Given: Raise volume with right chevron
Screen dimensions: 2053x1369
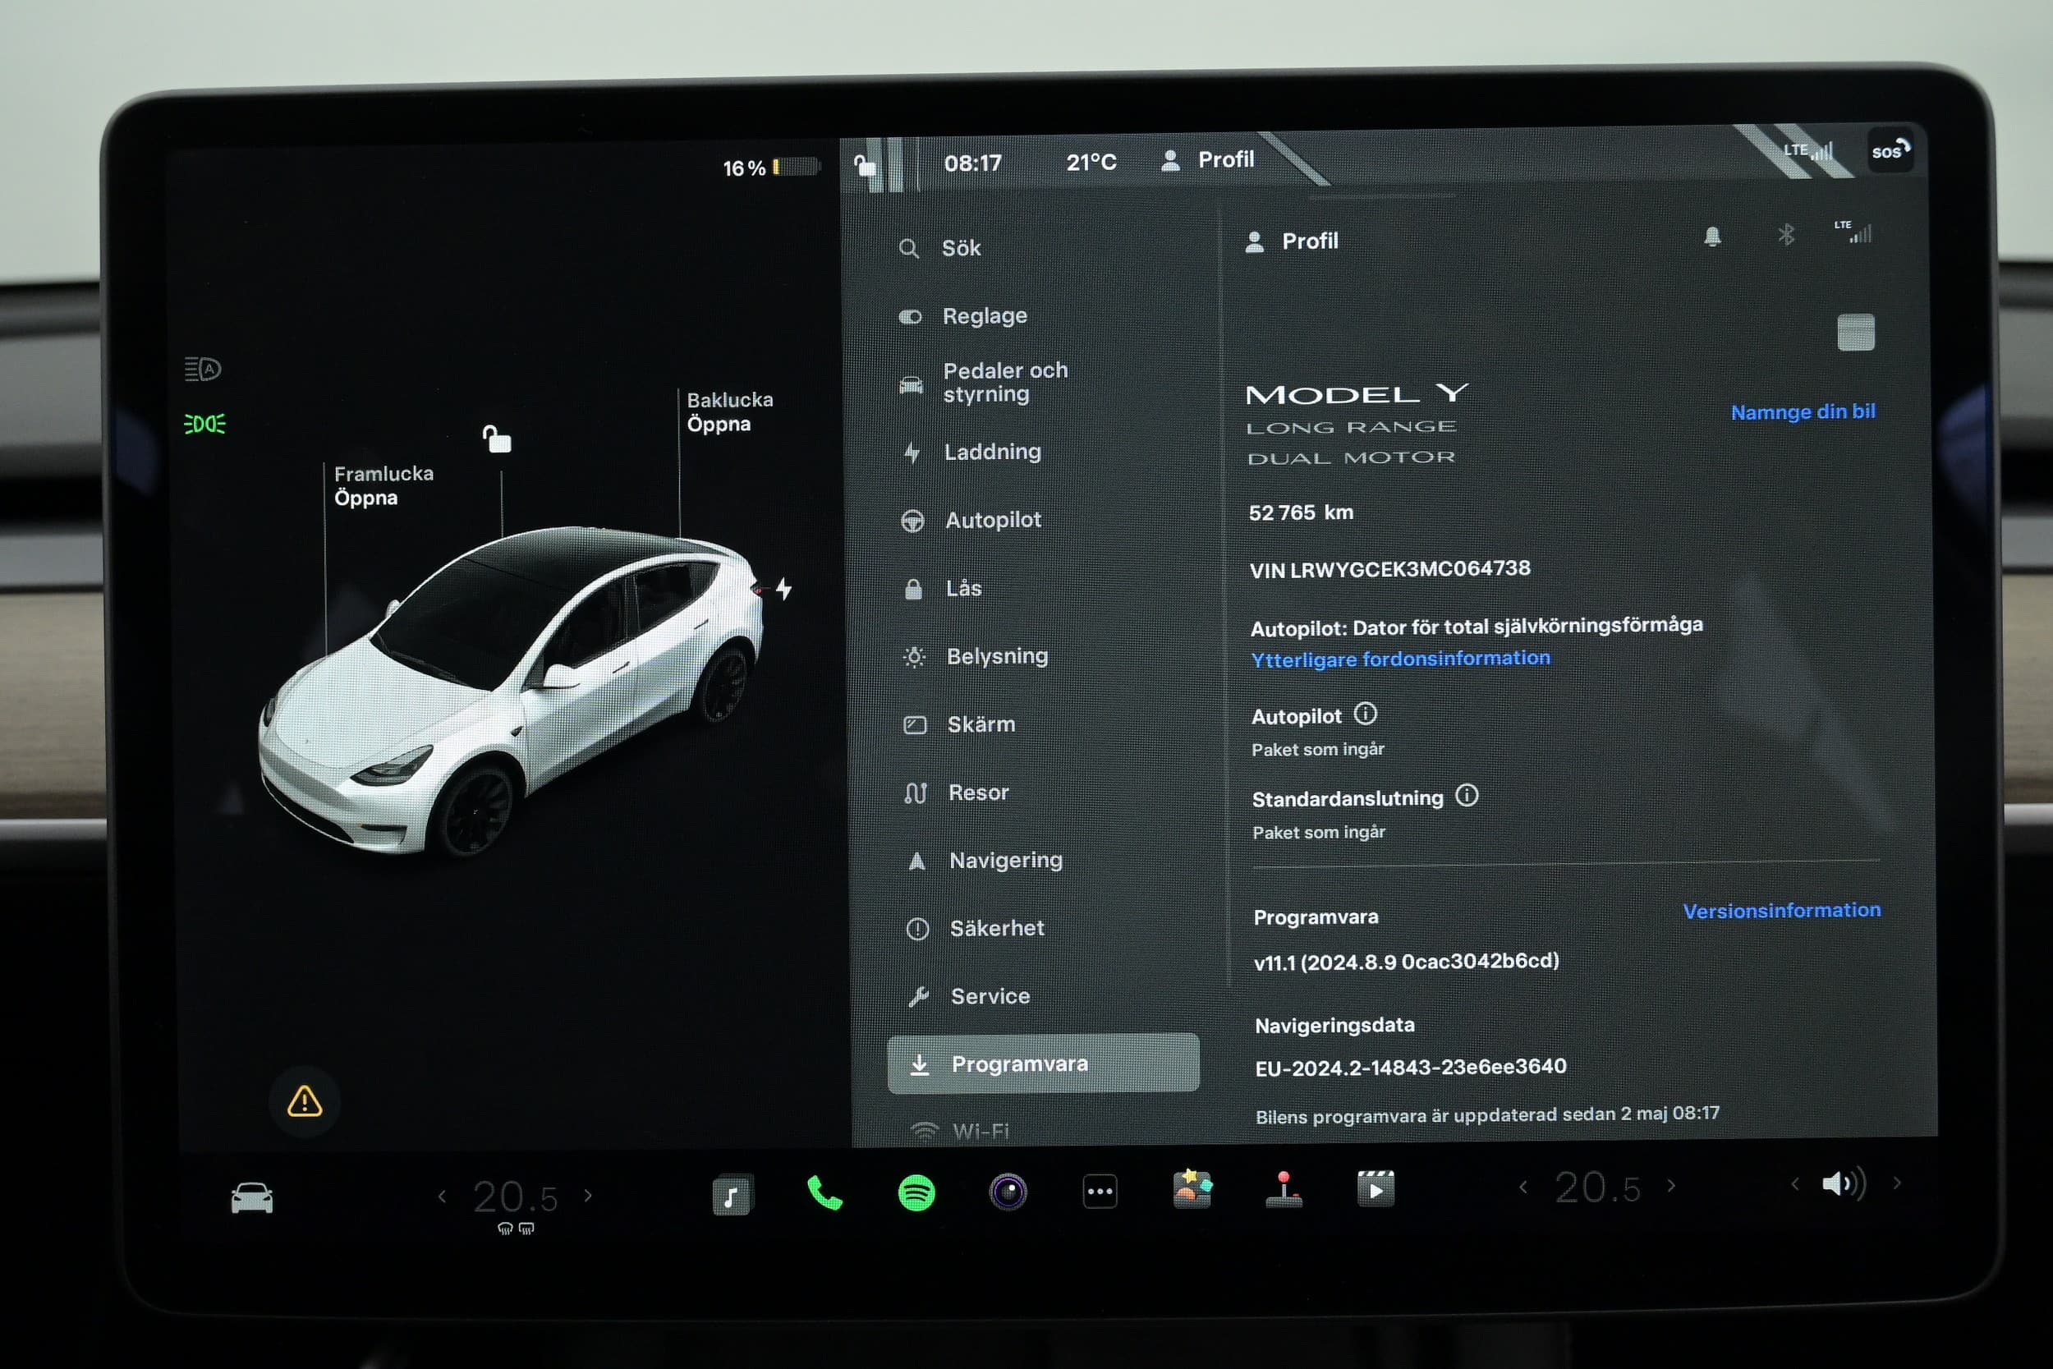Looking at the screenshot, I should coord(1897,1184).
